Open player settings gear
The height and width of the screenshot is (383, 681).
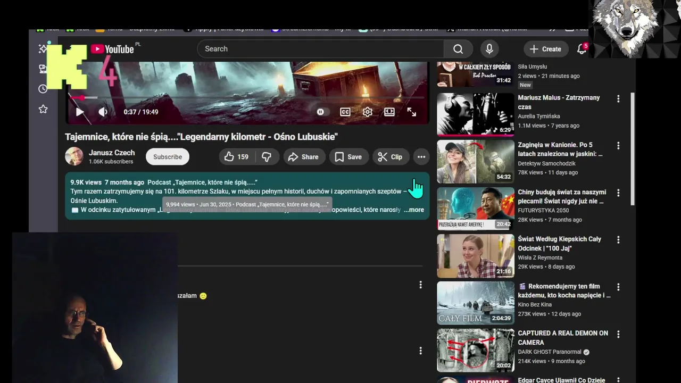[367, 112]
